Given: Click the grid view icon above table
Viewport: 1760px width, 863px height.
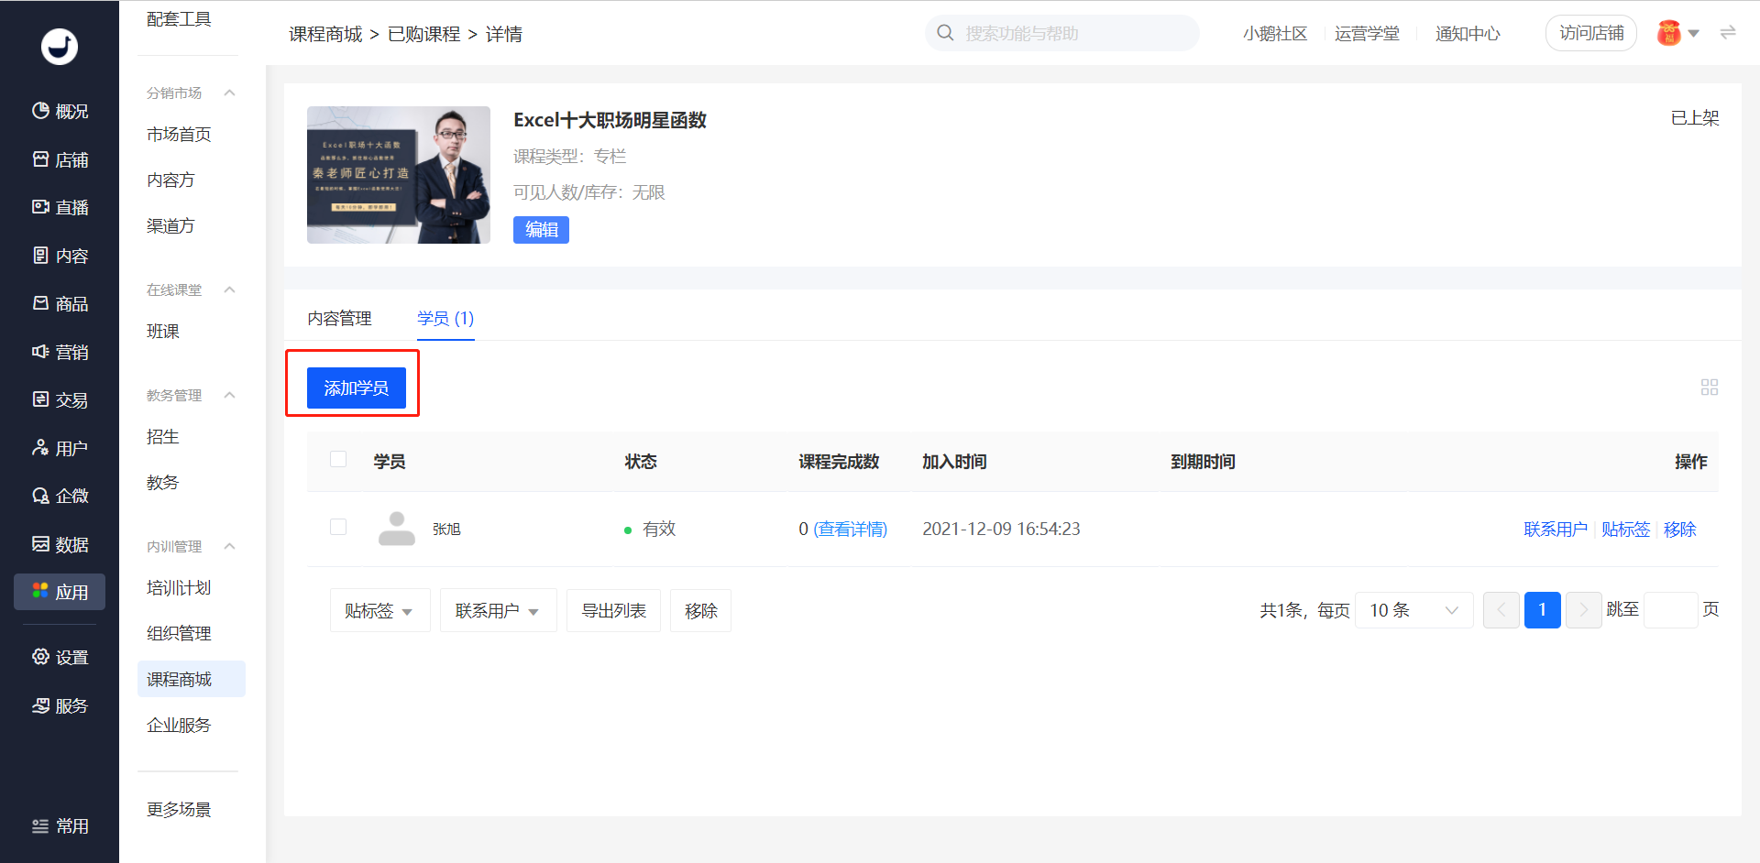Looking at the screenshot, I should tap(1710, 388).
